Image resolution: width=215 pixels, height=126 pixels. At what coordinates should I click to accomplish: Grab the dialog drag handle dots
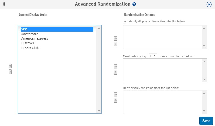[x=4, y=4]
